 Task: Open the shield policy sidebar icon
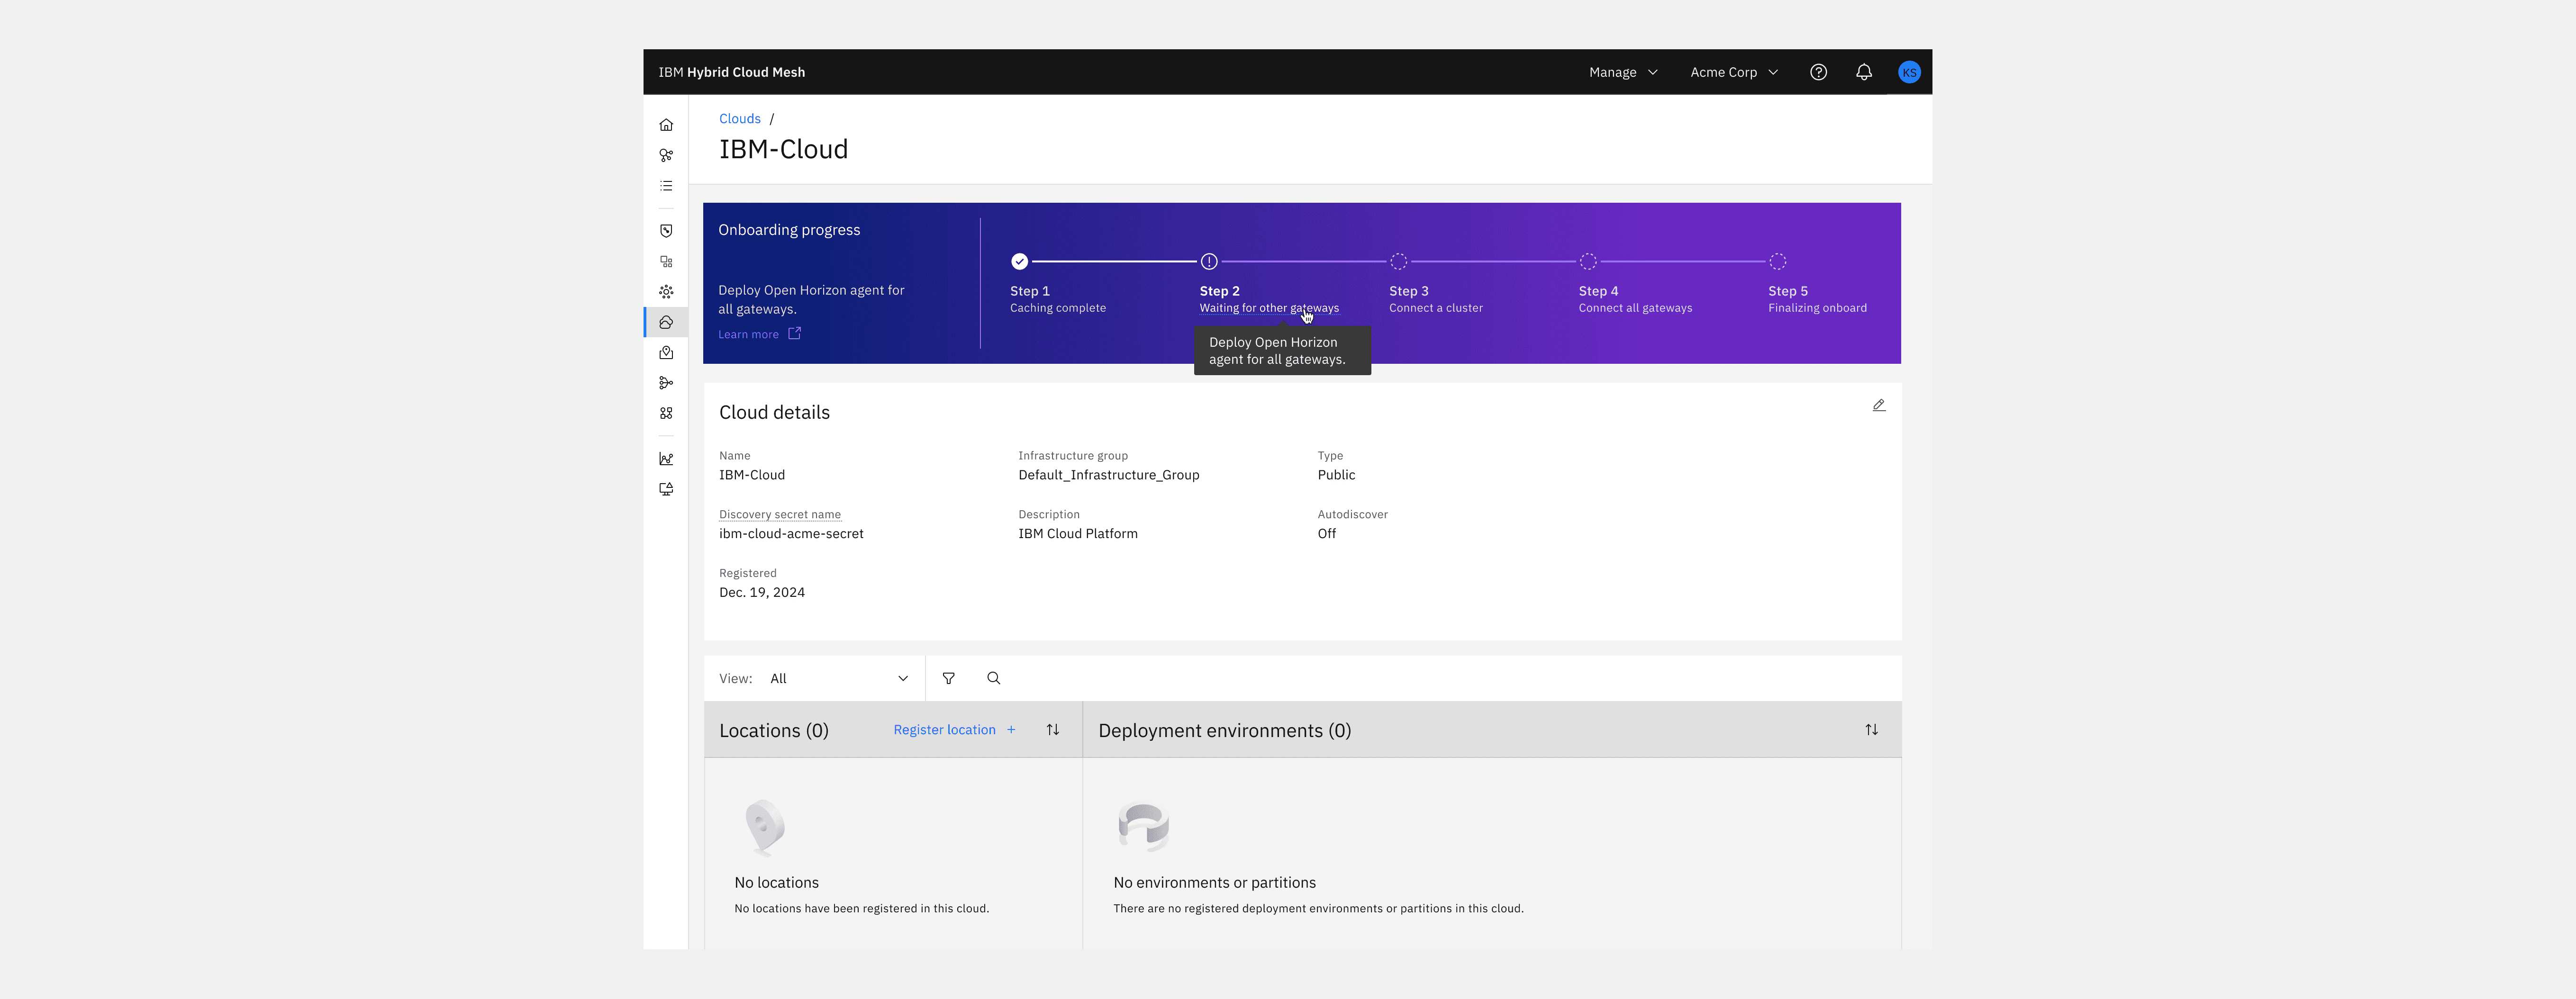[x=666, y=231]
